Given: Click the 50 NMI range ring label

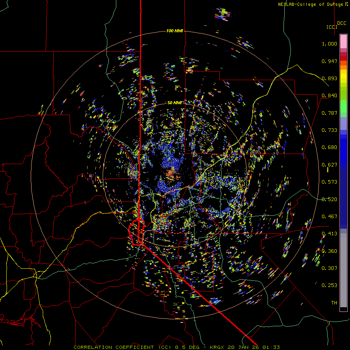Looking at the screenshot, I should pos(175,103).
